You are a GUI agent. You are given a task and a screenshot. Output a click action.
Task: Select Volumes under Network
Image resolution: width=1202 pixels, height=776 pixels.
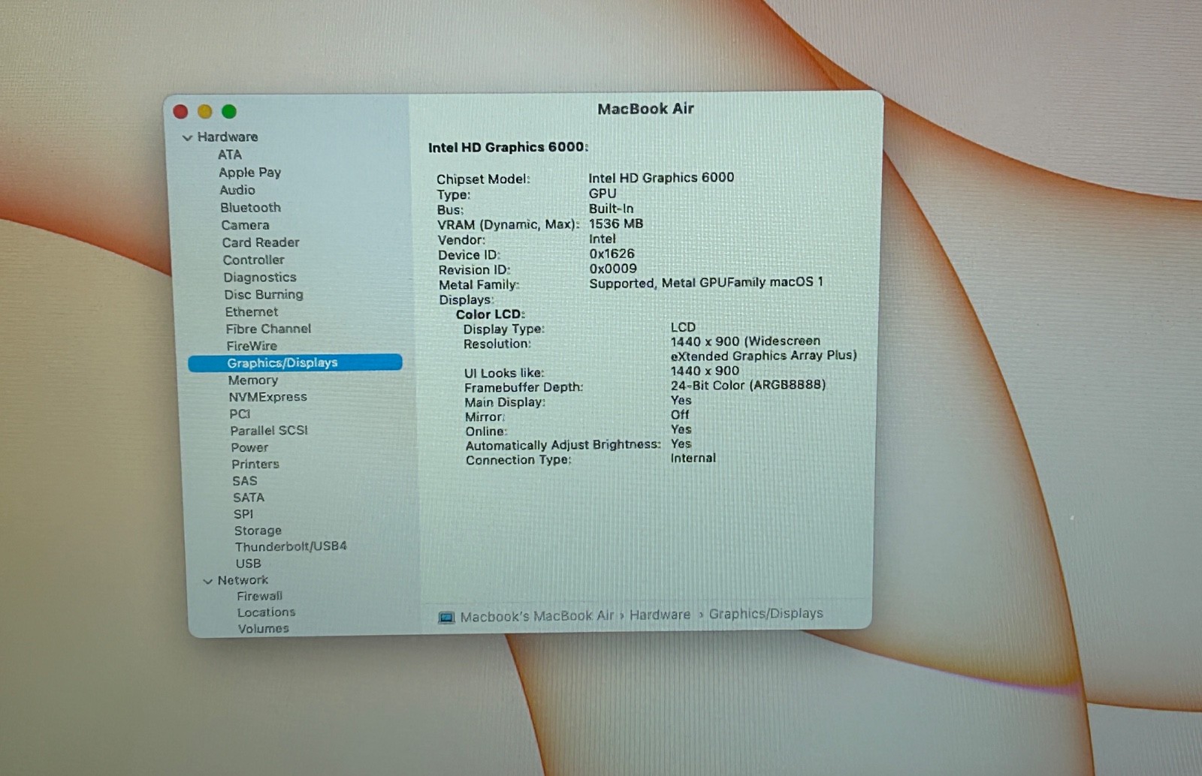coord(264,629)
